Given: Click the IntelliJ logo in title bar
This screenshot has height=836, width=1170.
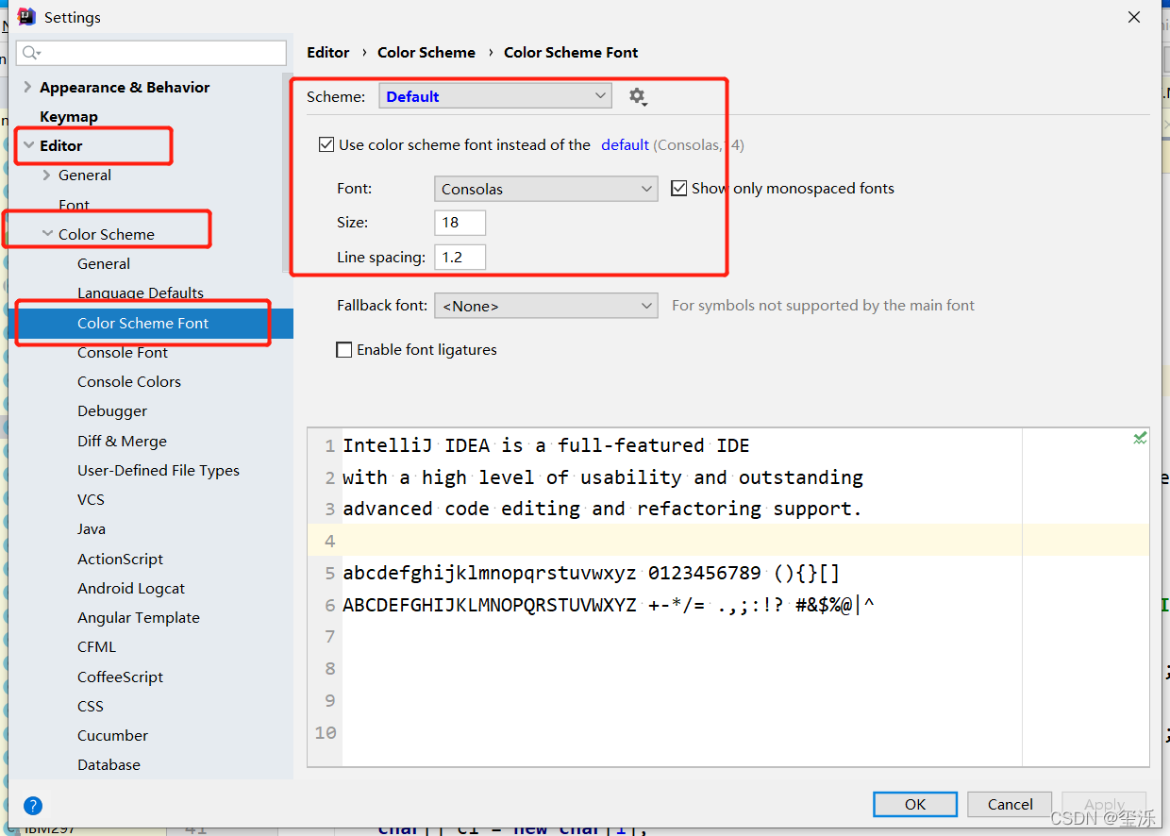Looking at the screenshot, I should [x=26, y=17].
